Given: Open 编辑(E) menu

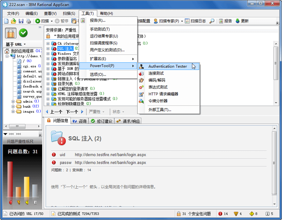Looking at the screenshot, I should point(31,13).
